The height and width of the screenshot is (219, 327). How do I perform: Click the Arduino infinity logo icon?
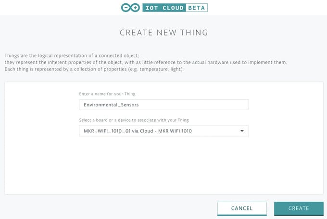130,8
